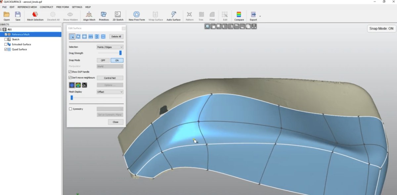
Task: Enable the Symmetry checkbox
Action: click(x=70, y=109)
